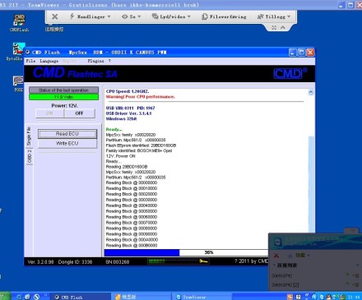Viewport: 362px width, 300px height.
Task: Collapse the session list header arrow
Action: 274,265
